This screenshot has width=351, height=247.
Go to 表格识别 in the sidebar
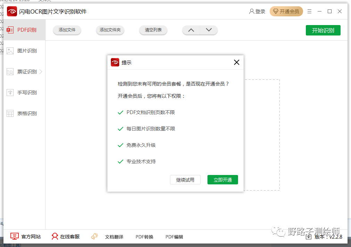24,113
